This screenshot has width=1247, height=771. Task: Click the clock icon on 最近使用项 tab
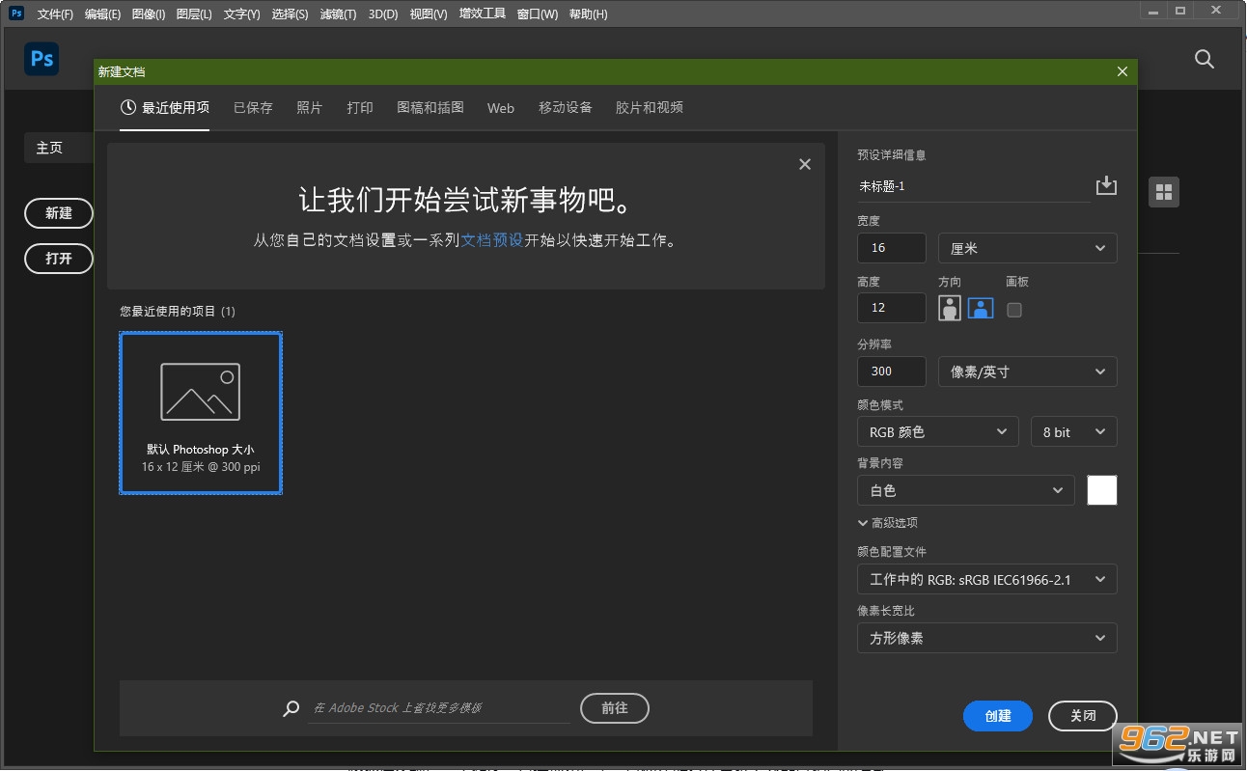point(128,107)
